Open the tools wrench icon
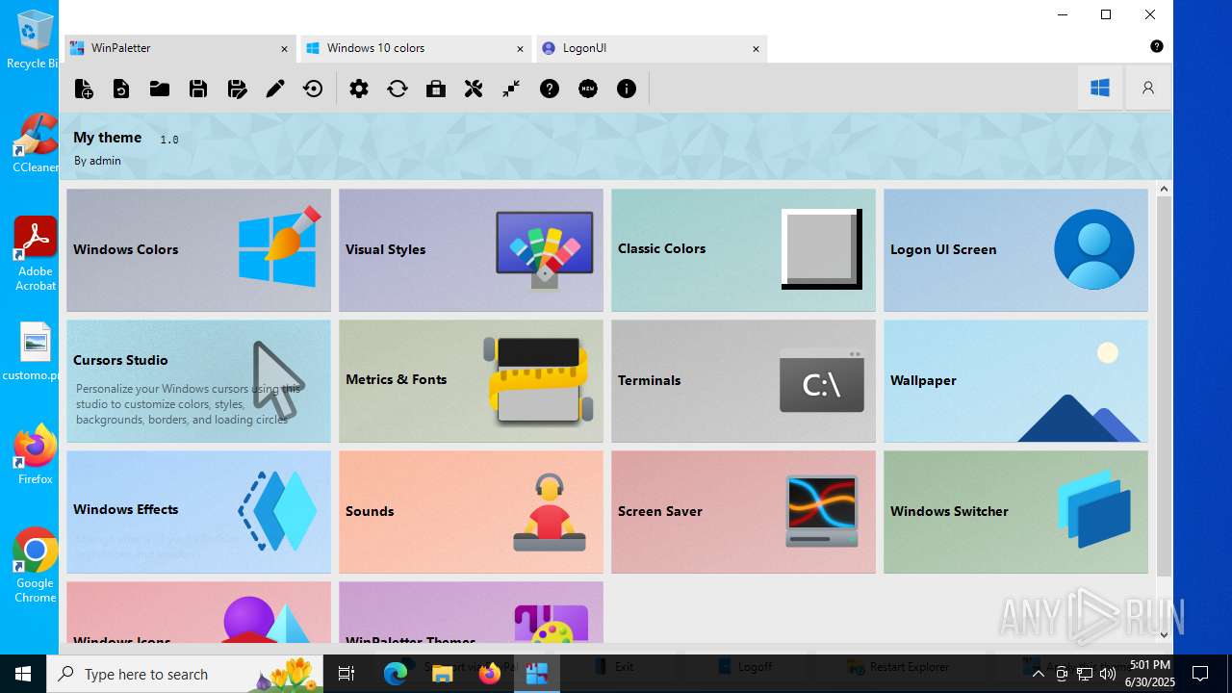Screen dimensions: 1232x693 tap(474, 89)
